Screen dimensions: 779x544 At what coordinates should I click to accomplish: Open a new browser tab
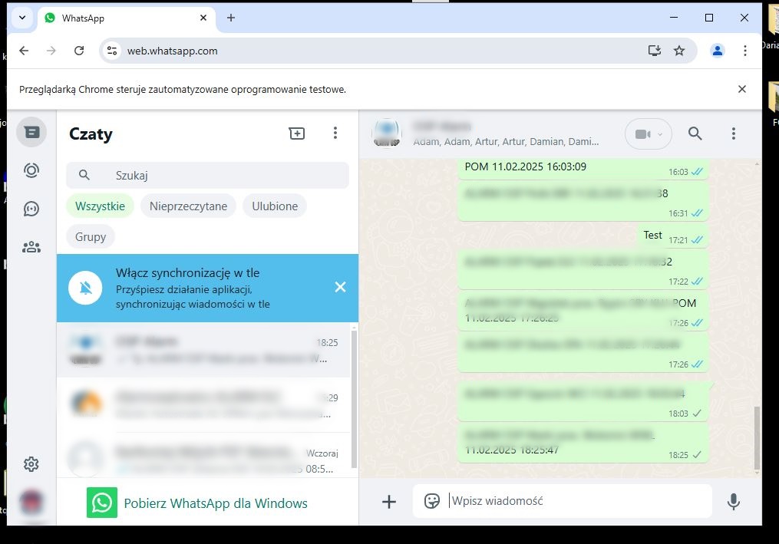pos(231,18)
